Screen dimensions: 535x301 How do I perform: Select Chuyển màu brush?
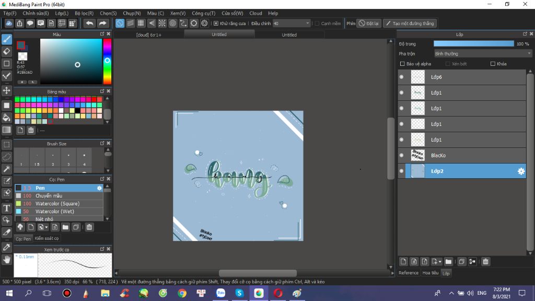click(x=59, y=196)
